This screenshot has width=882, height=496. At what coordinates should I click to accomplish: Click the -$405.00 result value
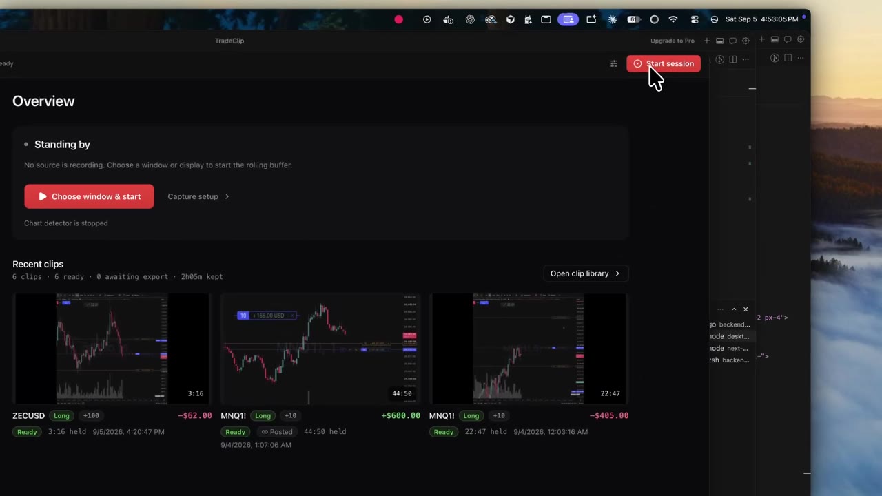[x=609, y=415]
